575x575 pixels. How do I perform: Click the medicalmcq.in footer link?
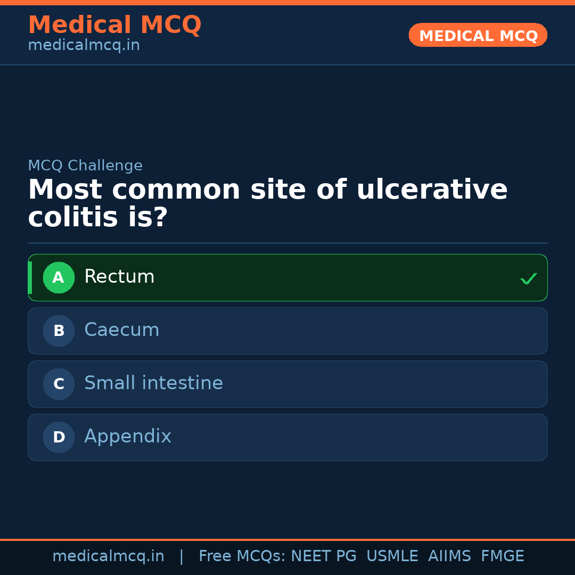[109, 555]
